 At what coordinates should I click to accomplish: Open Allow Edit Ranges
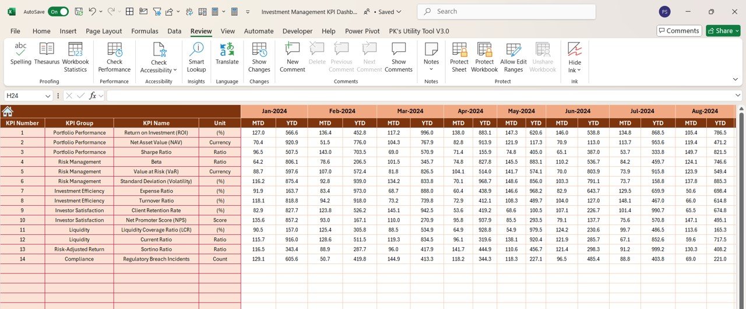pos(513,58)
